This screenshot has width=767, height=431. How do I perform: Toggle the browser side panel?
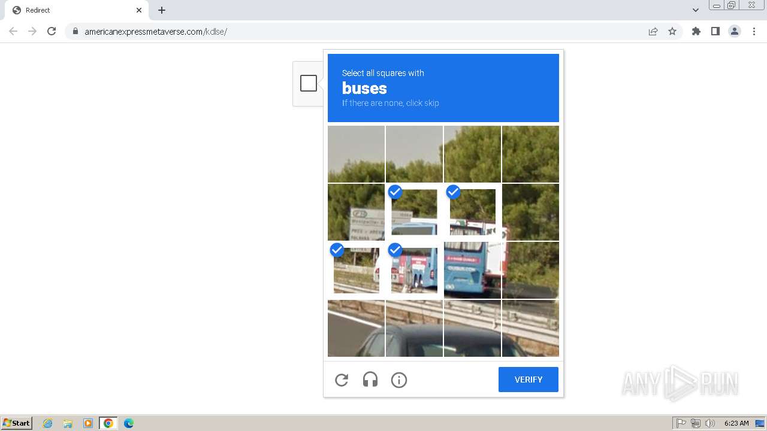[x=715, y=32]
